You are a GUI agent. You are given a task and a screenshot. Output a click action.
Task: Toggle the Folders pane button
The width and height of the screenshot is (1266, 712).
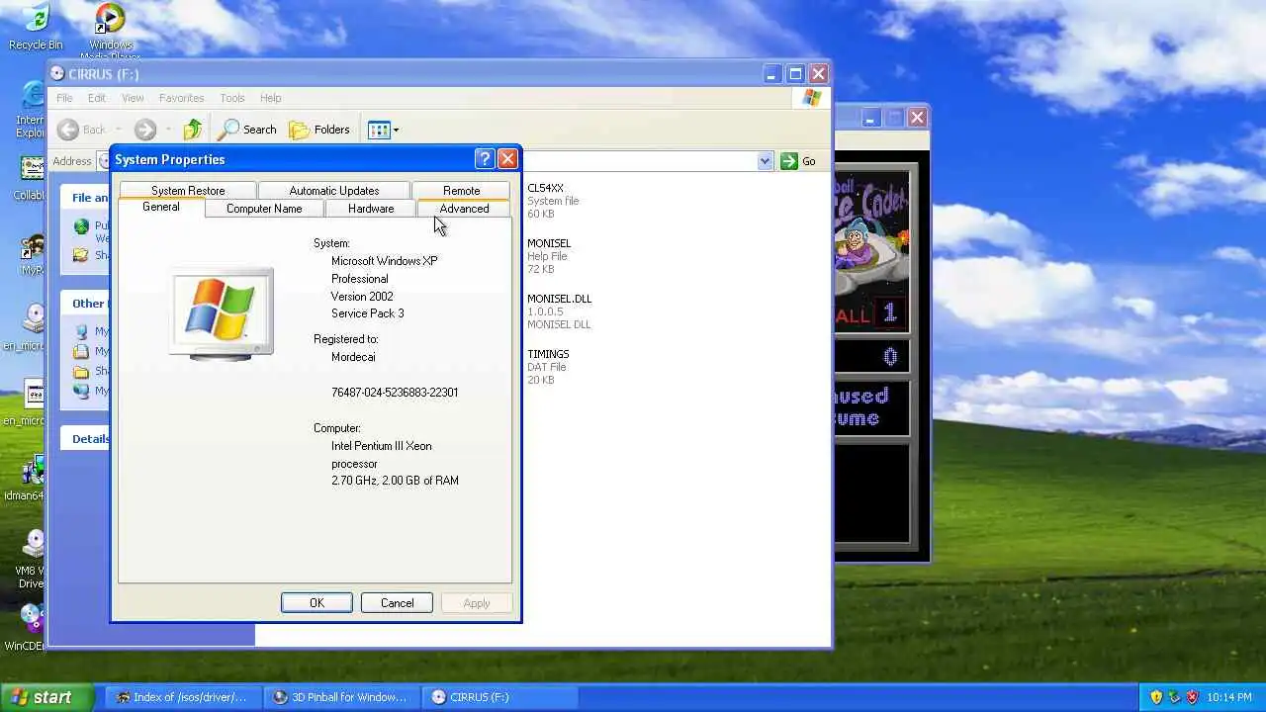pyautogui.click(x=319, y=130)
